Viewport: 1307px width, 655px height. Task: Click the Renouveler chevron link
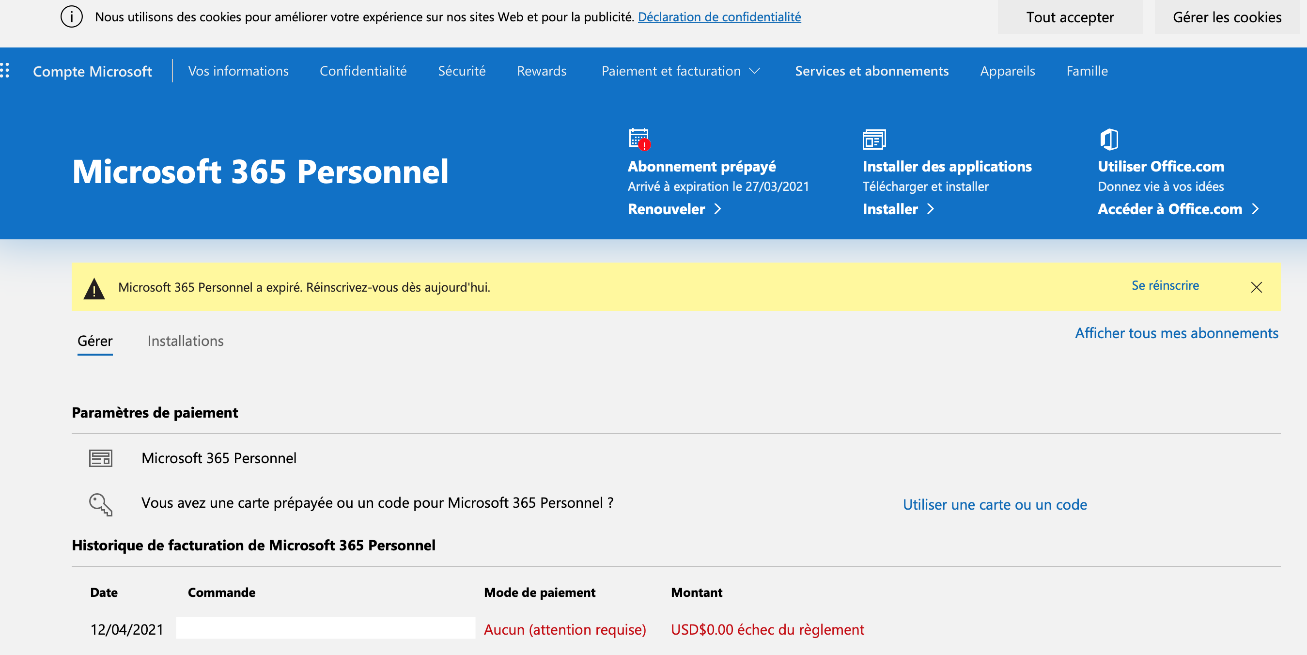click(674, 209)
